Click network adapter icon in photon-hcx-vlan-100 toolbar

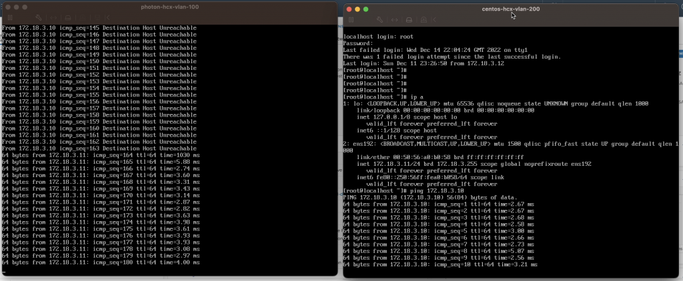[53, 17]
